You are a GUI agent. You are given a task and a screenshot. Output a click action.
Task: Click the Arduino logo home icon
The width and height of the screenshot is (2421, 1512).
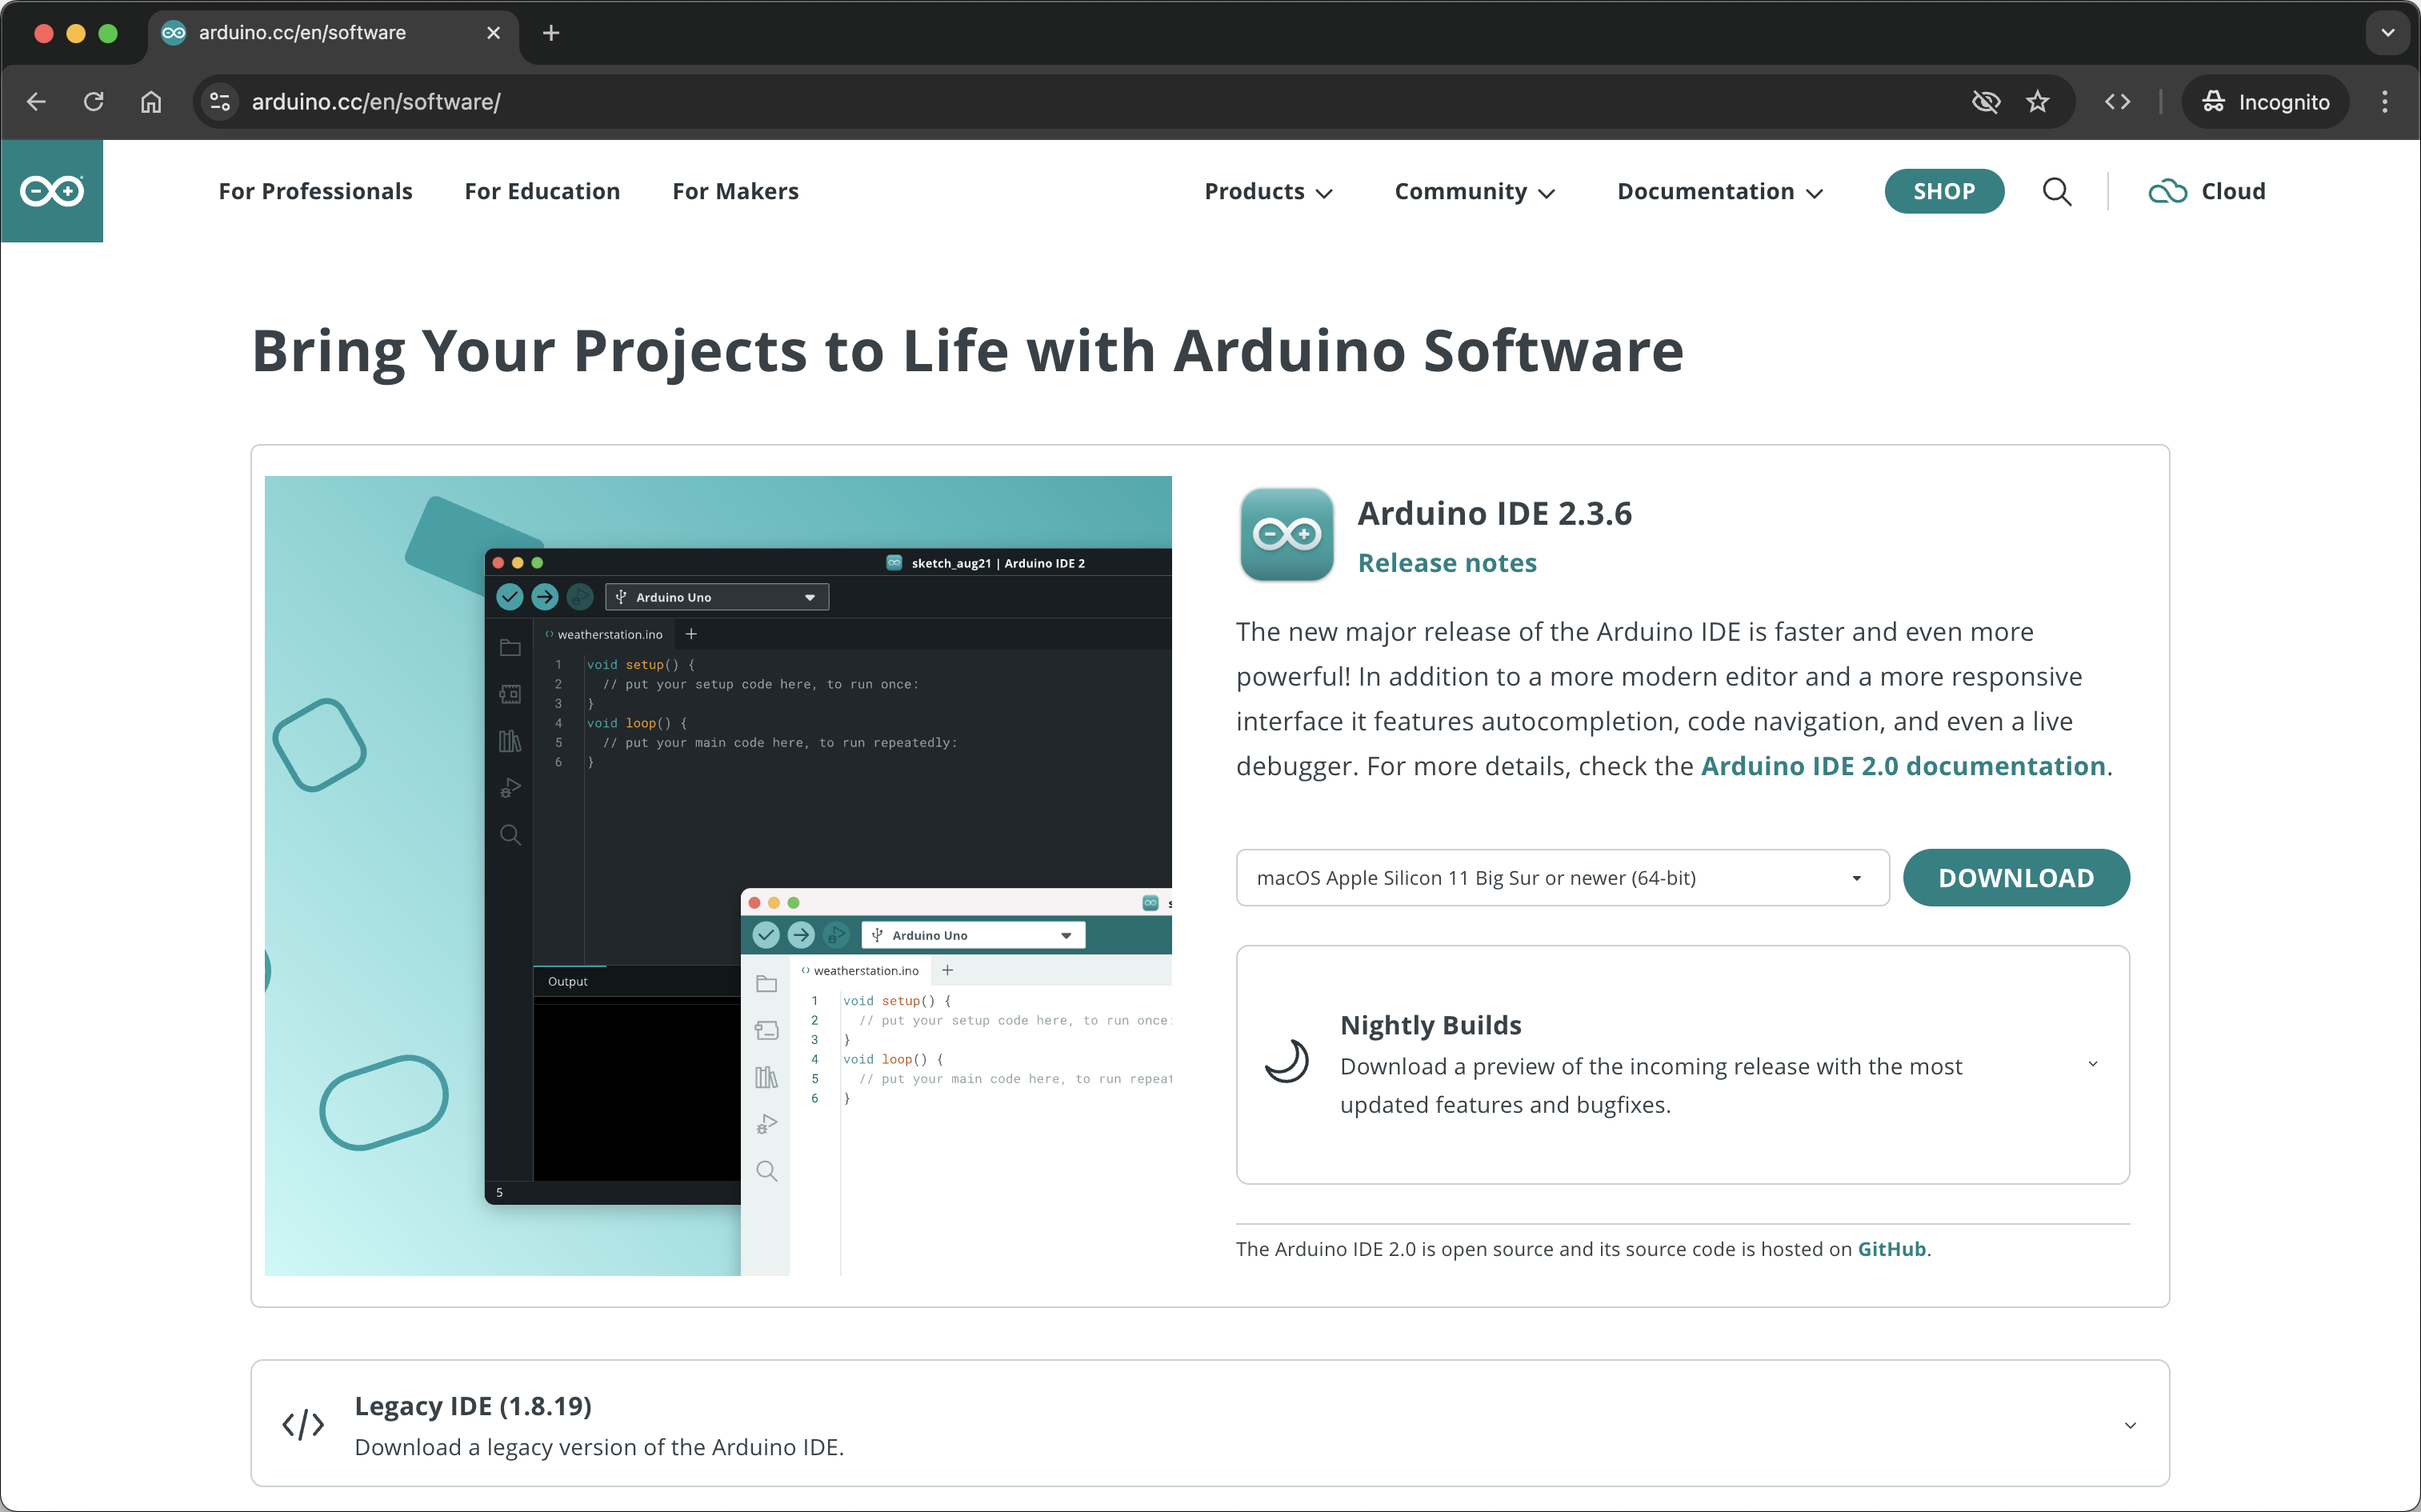(52, 191)
